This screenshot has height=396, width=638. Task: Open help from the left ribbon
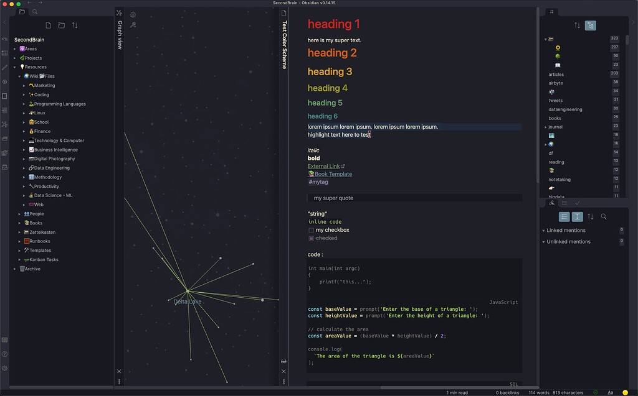pos(4,354)
